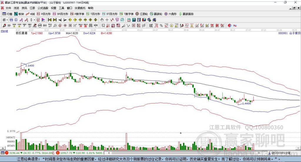Open T四方形 tool

point(93,14)
